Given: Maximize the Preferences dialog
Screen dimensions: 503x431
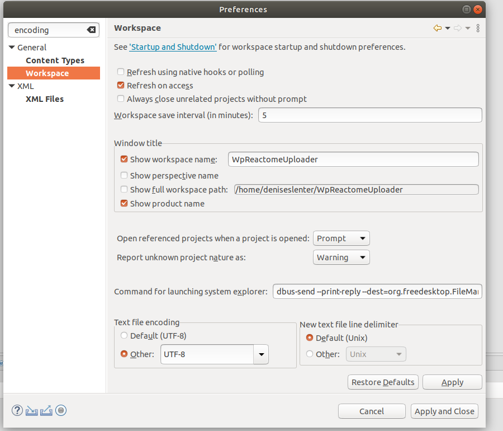Looking at the screenshot, I should (467, 10).
